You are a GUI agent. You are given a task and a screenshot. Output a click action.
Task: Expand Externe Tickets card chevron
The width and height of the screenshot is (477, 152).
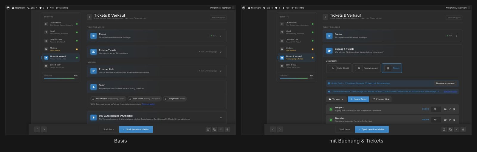click(221, 52)
